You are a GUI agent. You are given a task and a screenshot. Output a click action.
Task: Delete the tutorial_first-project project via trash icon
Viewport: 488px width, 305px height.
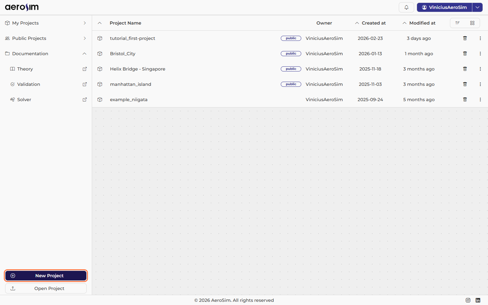point(465,38)
